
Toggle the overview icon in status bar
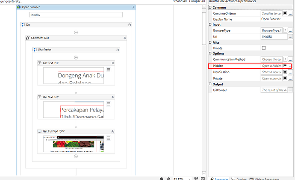[203, 179]
